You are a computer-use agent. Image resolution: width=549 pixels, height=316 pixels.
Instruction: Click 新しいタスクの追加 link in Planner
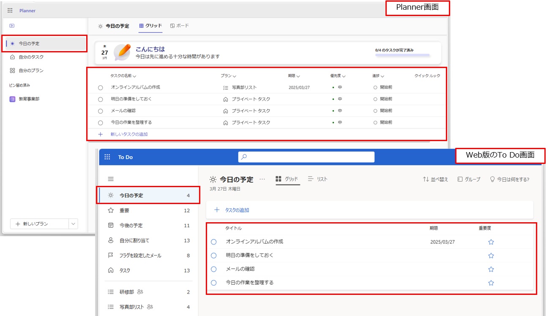[129, 134]
